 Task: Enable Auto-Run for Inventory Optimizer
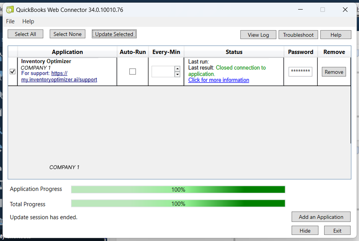pos(132,72)
